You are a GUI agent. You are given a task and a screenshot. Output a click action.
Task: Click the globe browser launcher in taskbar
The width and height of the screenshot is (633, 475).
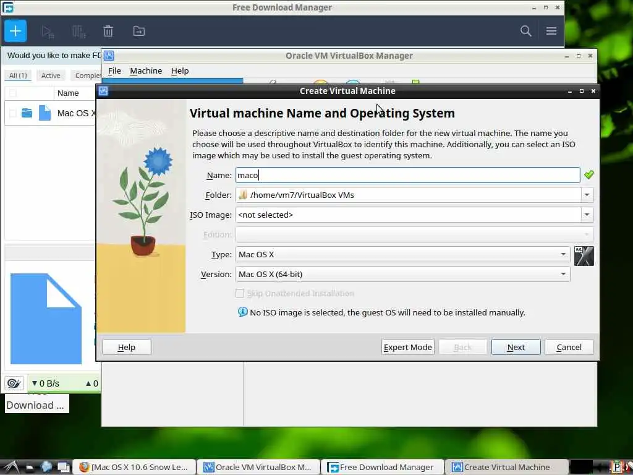46,467
